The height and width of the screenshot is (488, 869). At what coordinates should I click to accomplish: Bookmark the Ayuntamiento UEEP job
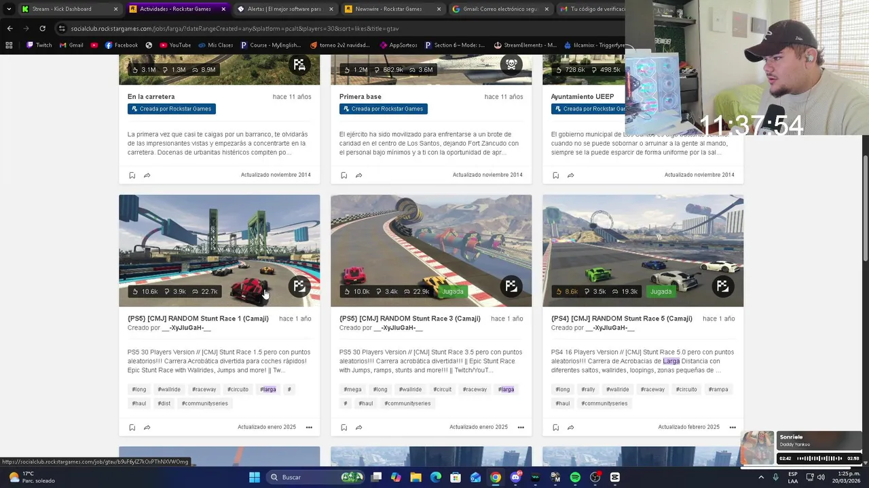tap(555, 175)
